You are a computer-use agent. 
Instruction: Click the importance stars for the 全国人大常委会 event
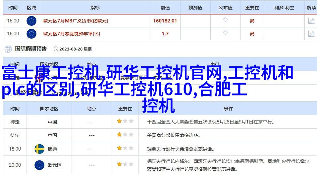[x=125, y=121]
